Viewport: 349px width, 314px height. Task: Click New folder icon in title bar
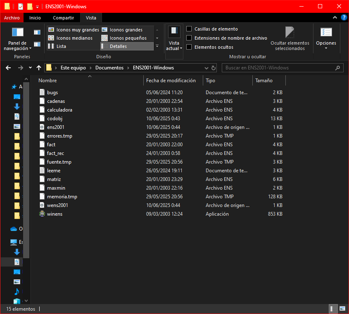30,7
